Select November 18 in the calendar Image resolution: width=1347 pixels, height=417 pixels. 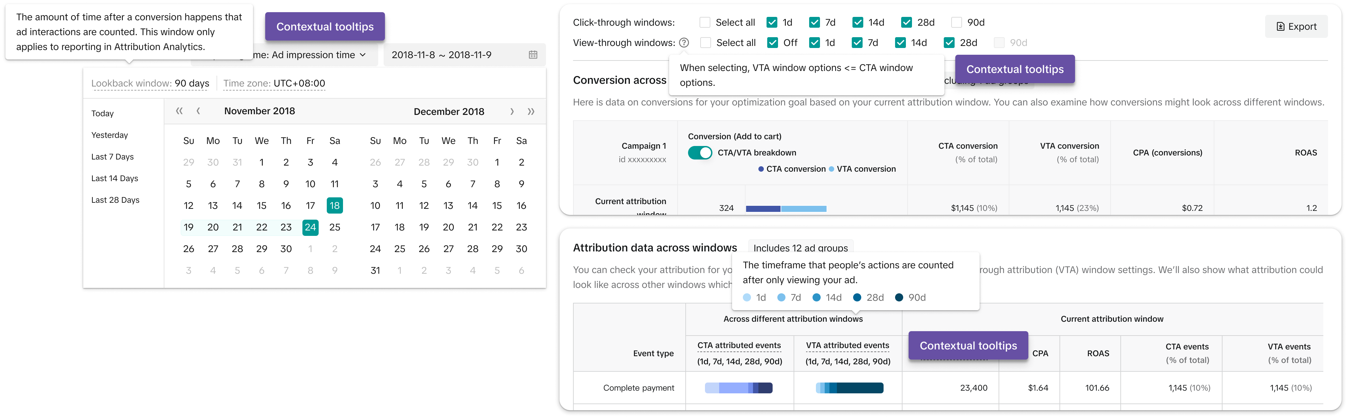[335, 206]
